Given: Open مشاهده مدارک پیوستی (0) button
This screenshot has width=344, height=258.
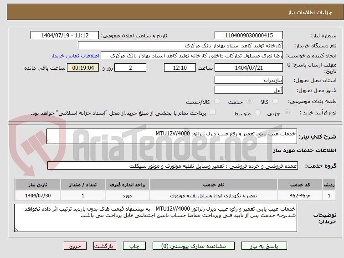Looking at the screenshot, I should 194,246.
